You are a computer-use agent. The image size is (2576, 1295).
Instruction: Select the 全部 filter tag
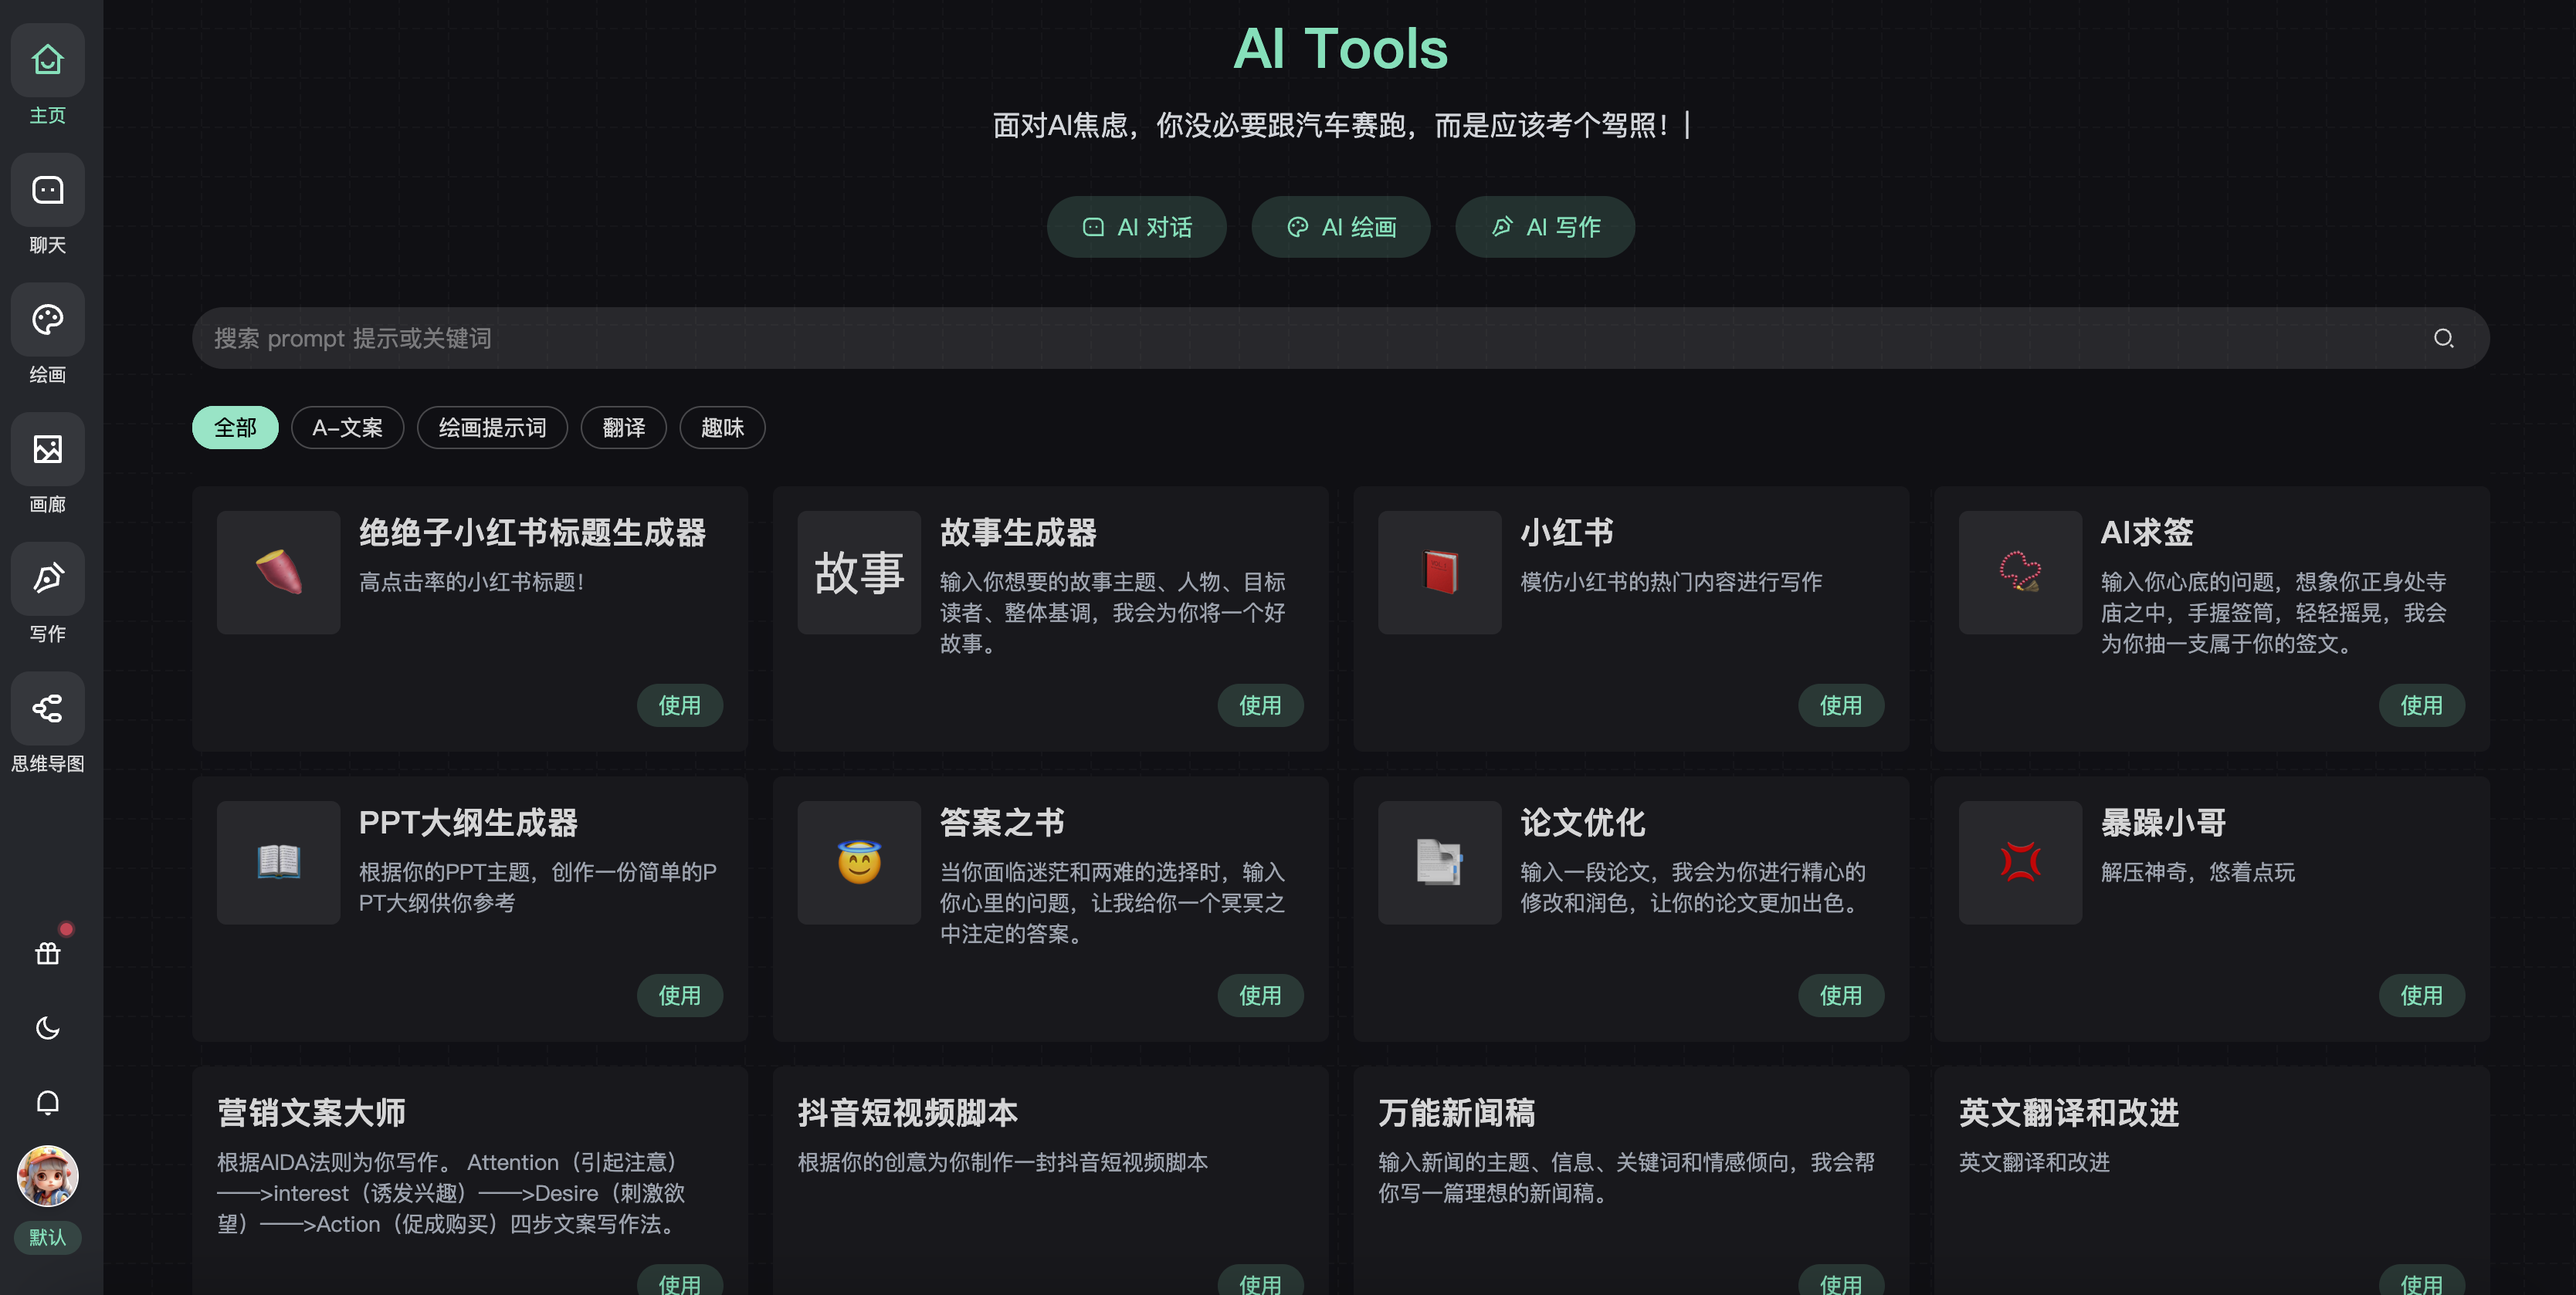point(235,428)
